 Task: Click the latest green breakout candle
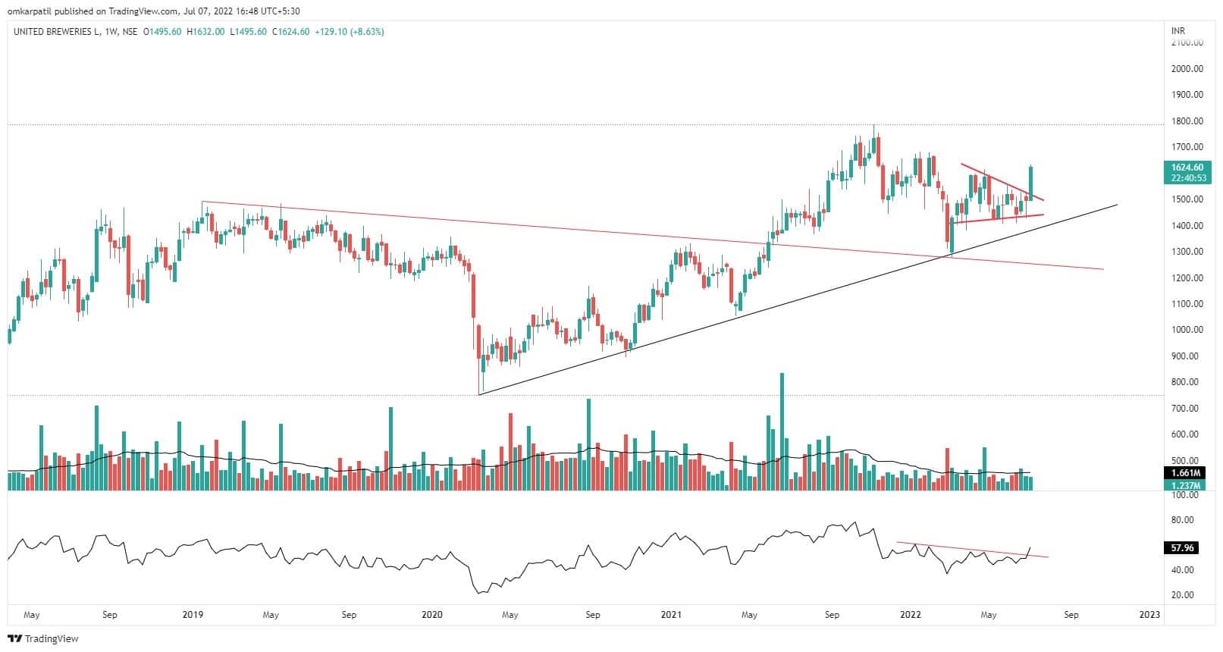pos(1030,183)
